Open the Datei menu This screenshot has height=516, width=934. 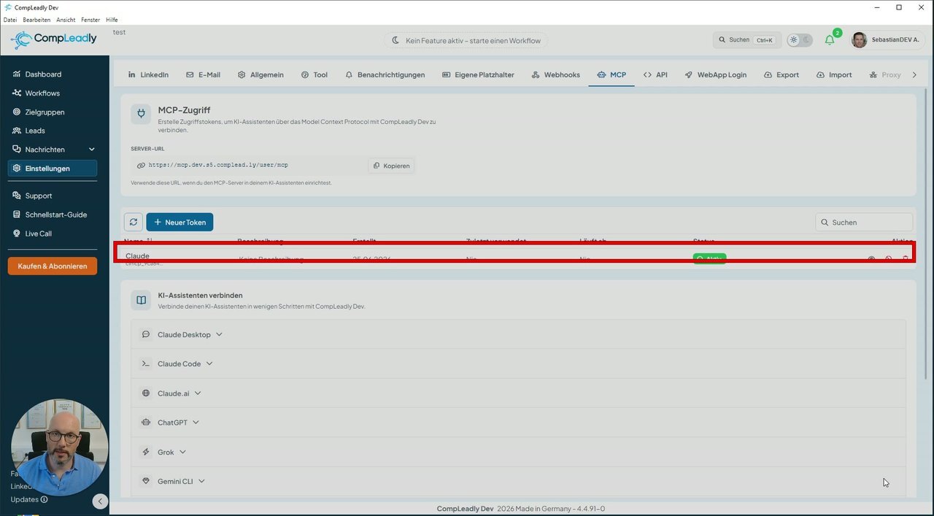click(9, 20)
